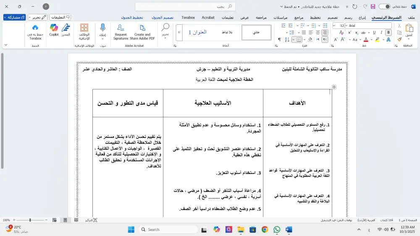This screenshot has height=236, width=420.
Task: Click the table move handle cross icon
Action: pos(334,87)
